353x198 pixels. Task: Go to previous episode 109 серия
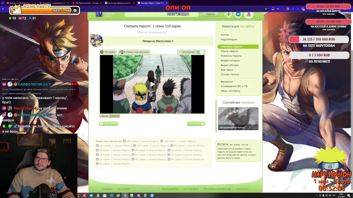(109, 124)
